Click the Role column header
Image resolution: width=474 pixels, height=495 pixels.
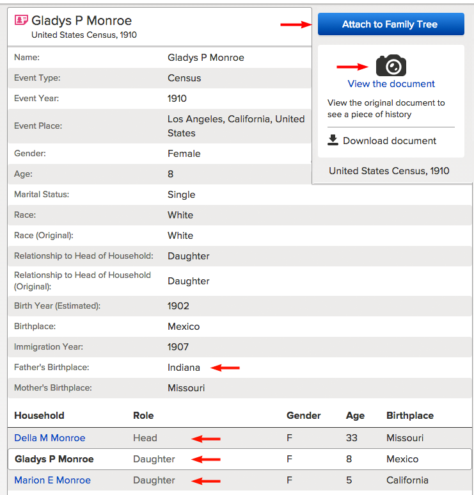click(x=143, y=416)
